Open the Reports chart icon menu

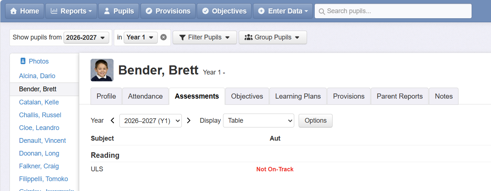71,11
